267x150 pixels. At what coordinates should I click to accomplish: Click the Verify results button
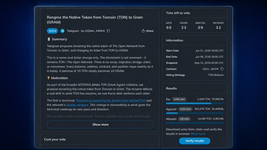point(194,141)
